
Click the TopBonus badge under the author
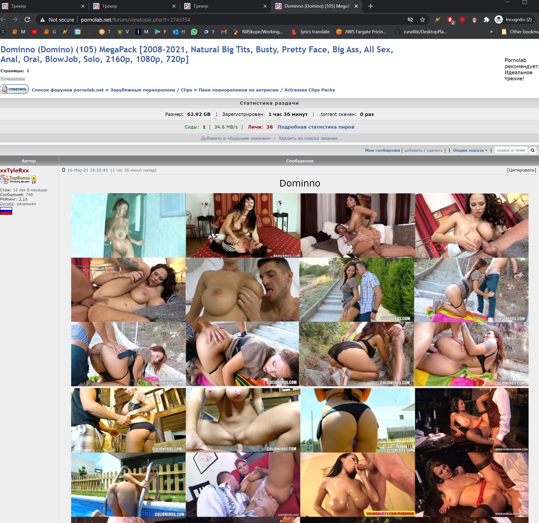point(18,179)
